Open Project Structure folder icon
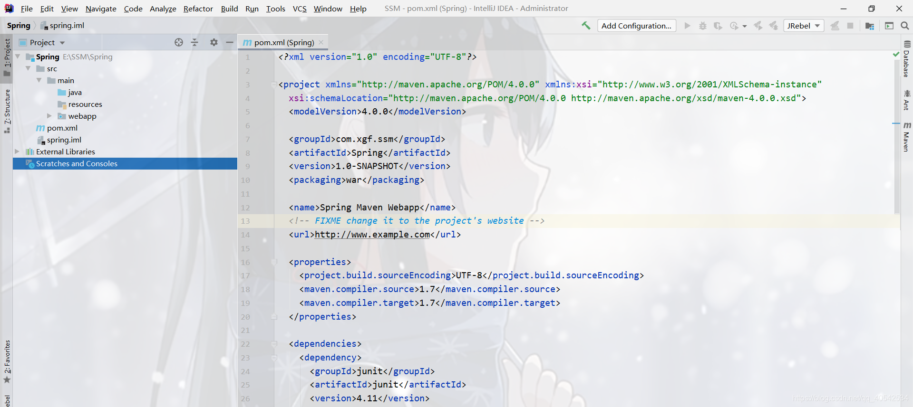The width and height of the screenshot is (913, 407). click(x=870, y=26)
